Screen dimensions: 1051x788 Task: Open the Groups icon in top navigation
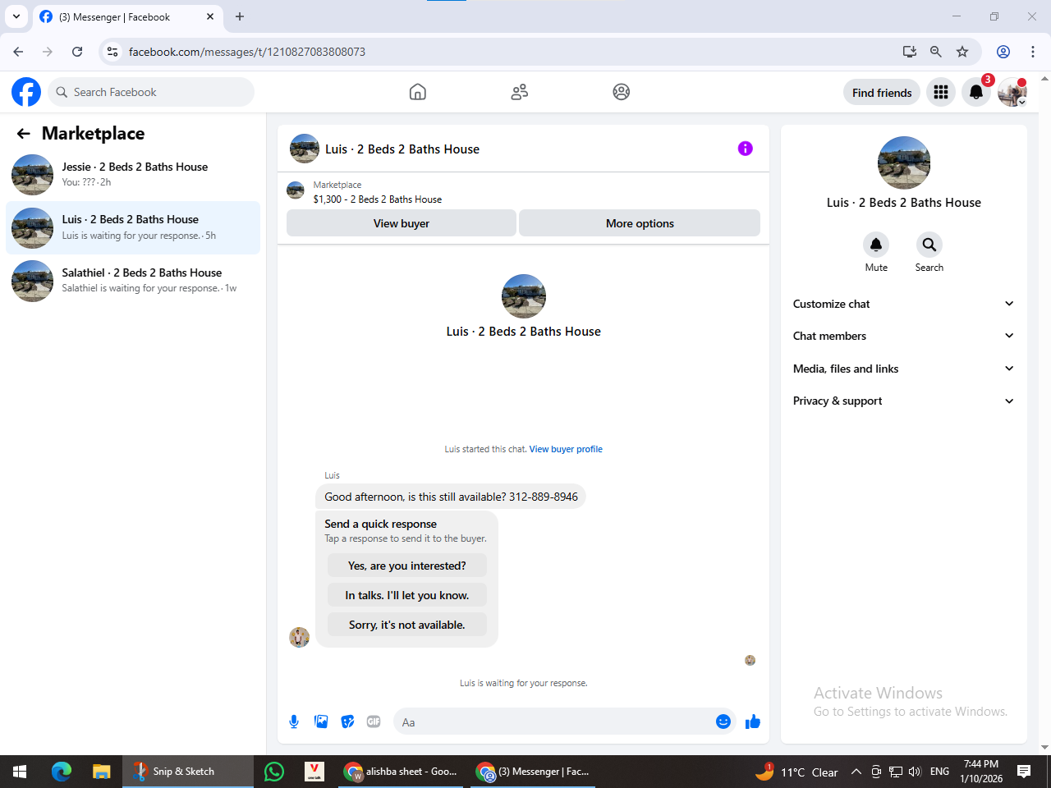pyautogui.click(x=622, y=92)
